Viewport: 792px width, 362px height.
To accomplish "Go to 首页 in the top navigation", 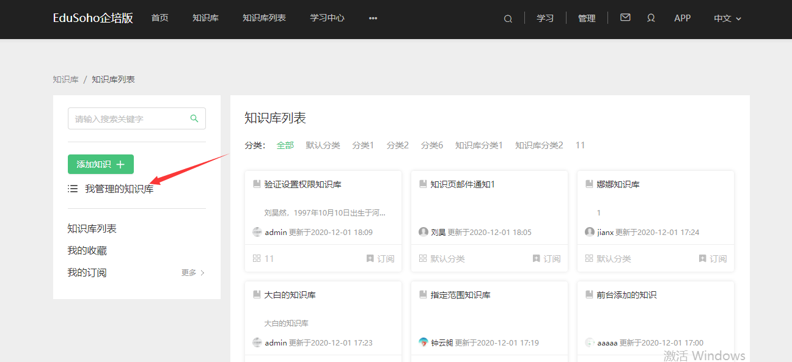I will [160, 18].
